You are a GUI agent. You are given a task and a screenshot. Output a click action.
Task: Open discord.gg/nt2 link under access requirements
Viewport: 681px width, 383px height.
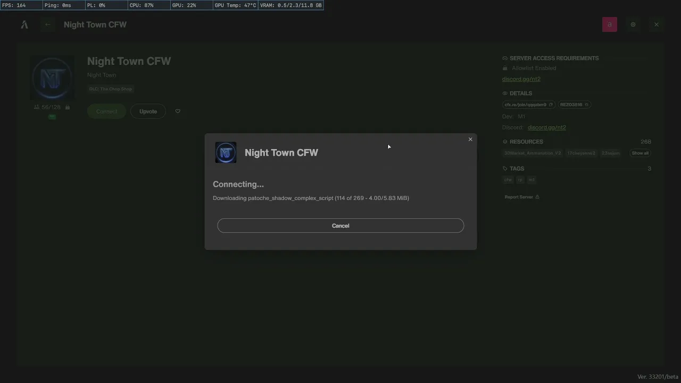click(521, 79)
